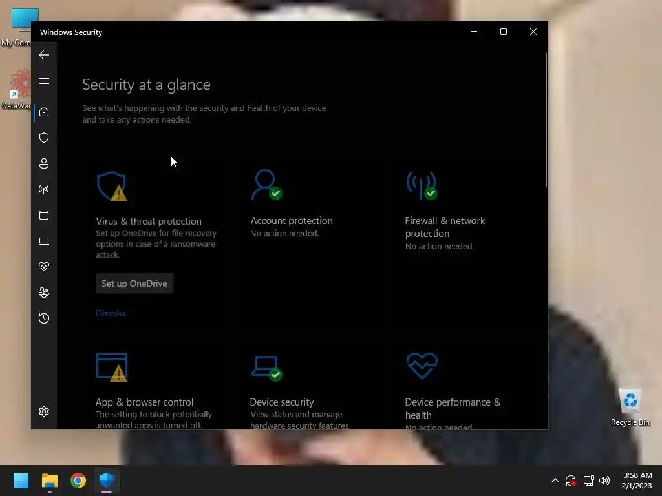This screenshot has width=662, height=496.
Task: Open File Explorer from taskbar
Action: (49, 480)
